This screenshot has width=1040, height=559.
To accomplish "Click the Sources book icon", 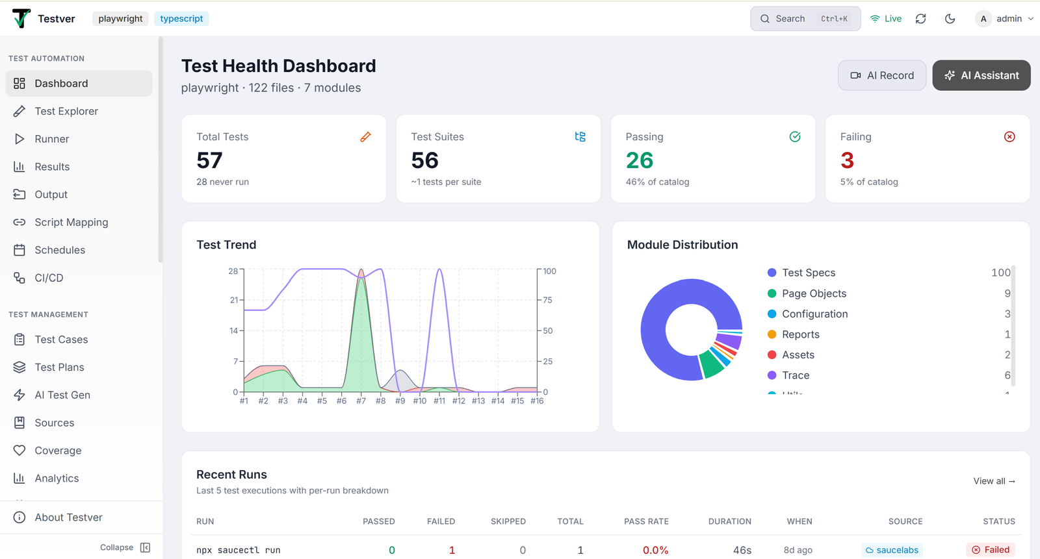I will point(19,423).
